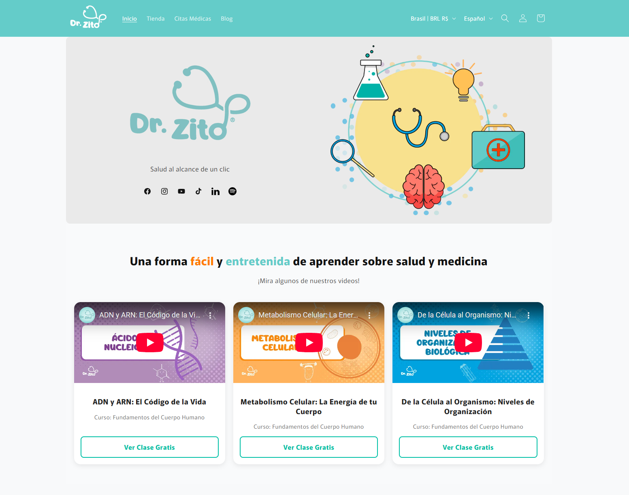
Task: Expand the Español language dropdown
Action: pyautogui.click(x=478, y=19)
